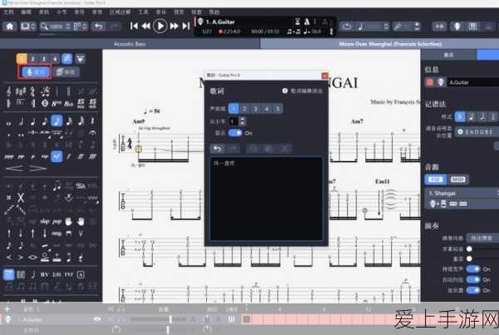Open the screen layout view dropdown
499x335 pixels.
28,27
